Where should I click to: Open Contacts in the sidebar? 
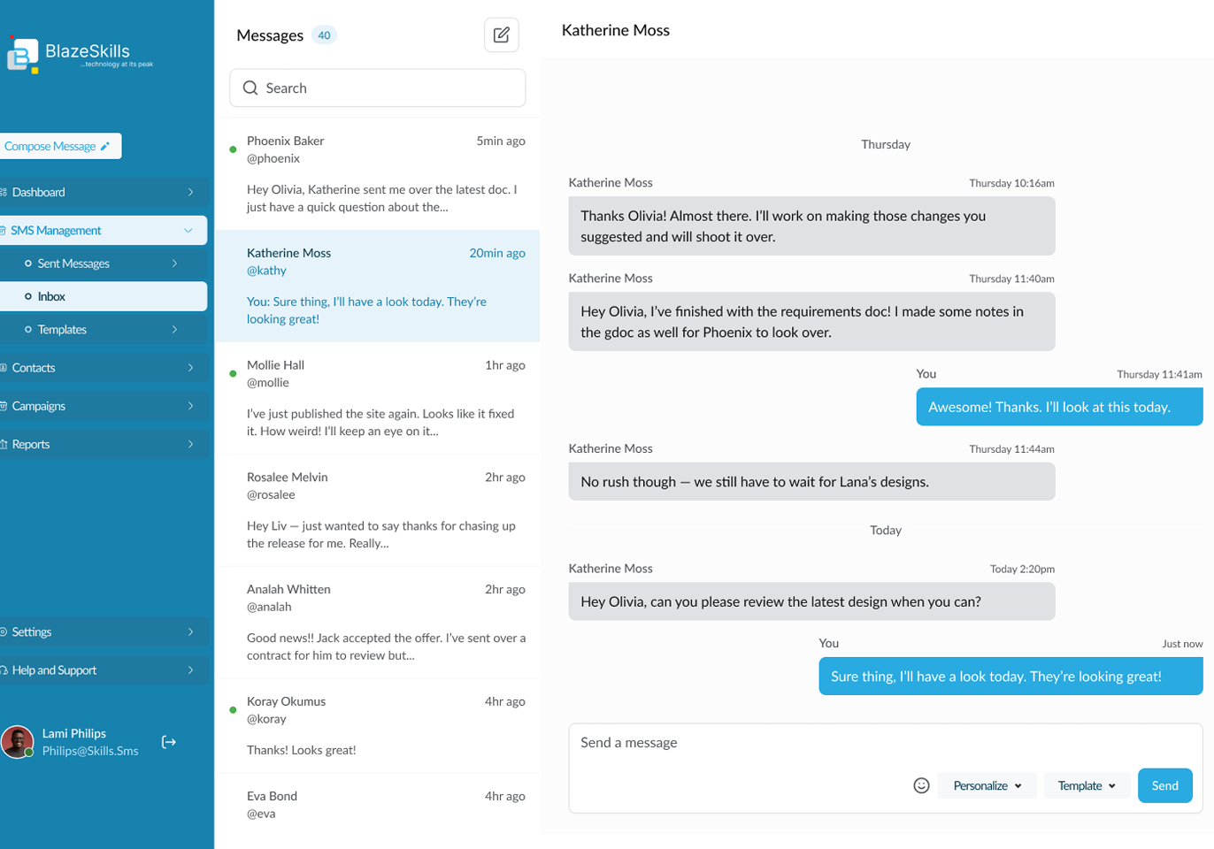[x=104, y=368]
